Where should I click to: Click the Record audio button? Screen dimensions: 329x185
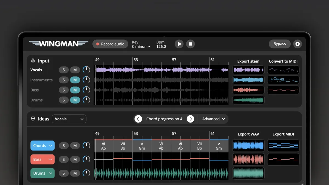tap(110, 44)
